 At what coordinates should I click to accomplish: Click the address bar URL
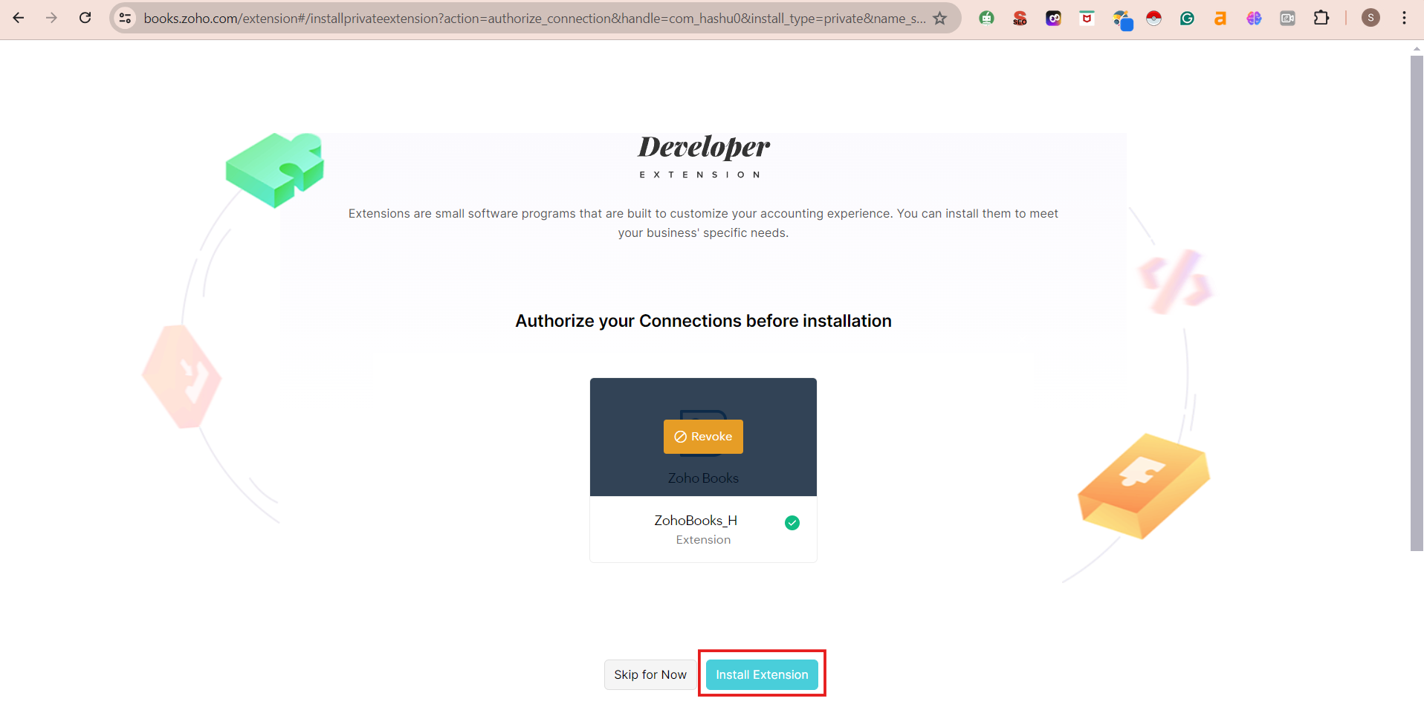click(534, 18)
